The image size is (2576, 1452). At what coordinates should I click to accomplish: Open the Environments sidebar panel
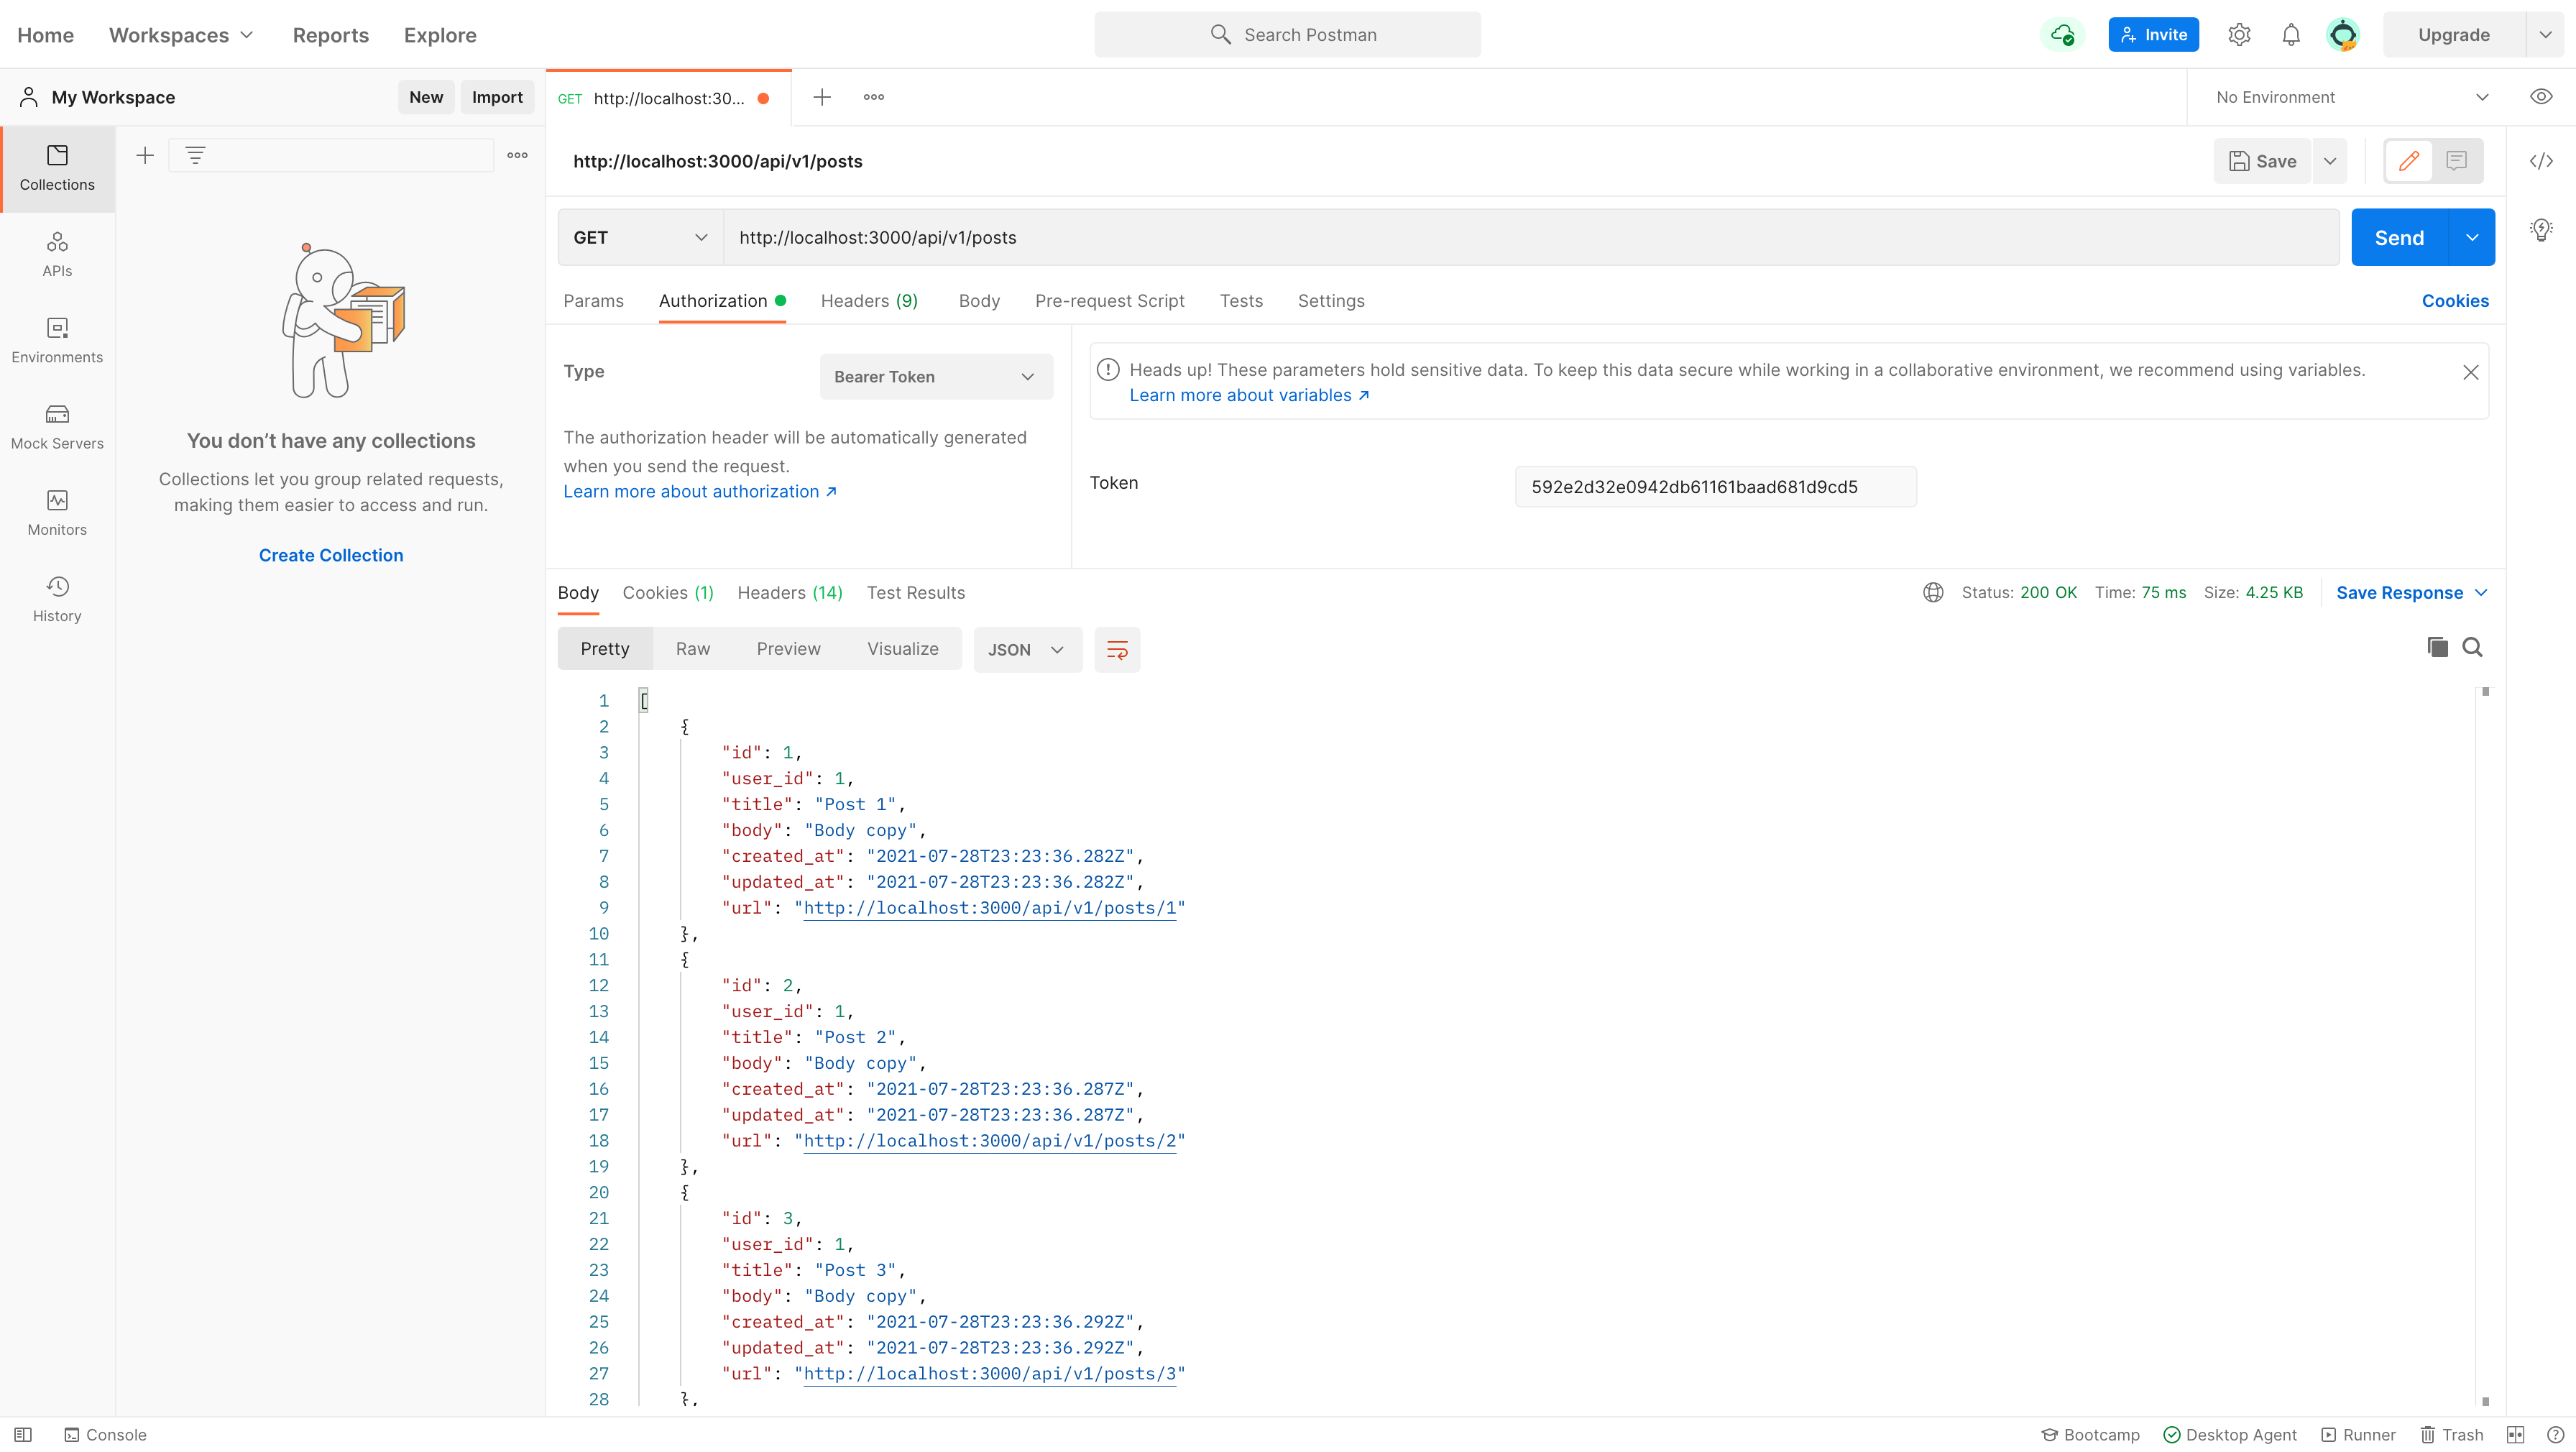click(57, 341)
